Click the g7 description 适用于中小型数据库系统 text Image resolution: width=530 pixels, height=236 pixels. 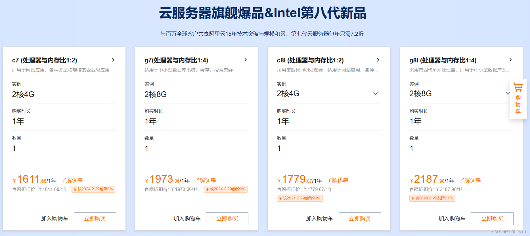188,70
